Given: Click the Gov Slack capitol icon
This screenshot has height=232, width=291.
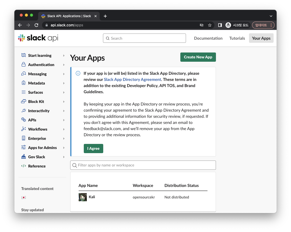Looking at the screenshot, I should pyautogui.click(x=24, y=156).
